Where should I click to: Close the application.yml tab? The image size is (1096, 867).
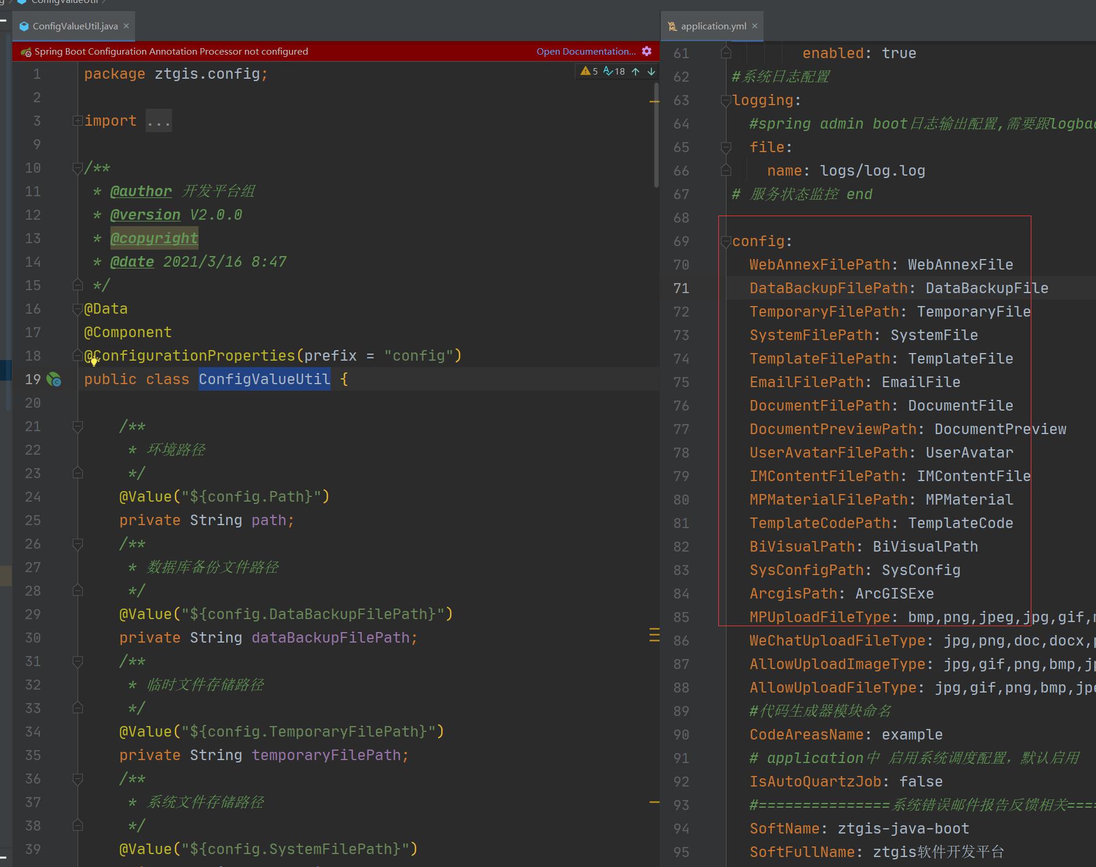click(755, 26)
